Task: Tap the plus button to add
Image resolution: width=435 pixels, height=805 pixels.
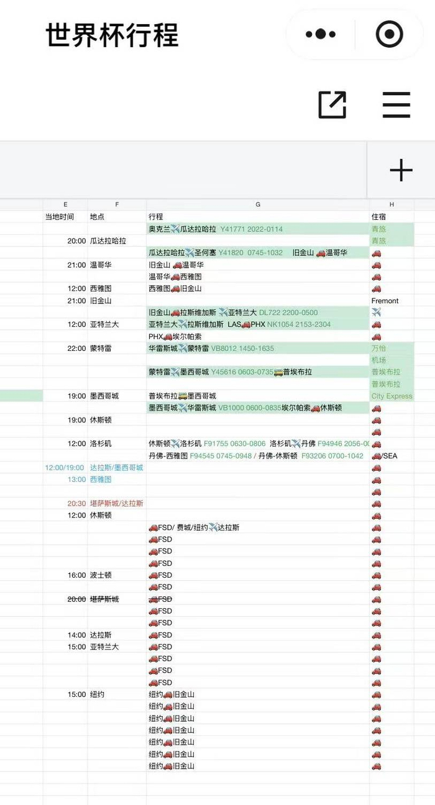Action: [401, 170]
